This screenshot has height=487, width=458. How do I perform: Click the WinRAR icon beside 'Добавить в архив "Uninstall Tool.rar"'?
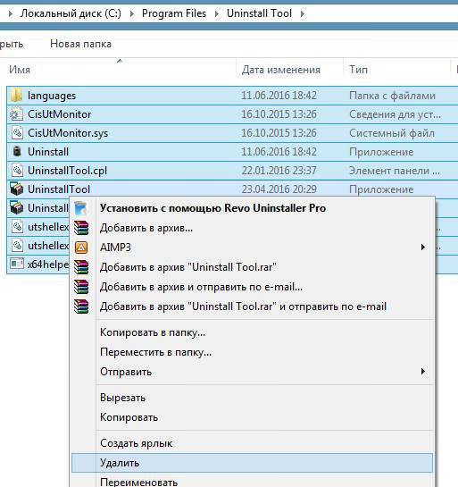(x=81, y=267)
